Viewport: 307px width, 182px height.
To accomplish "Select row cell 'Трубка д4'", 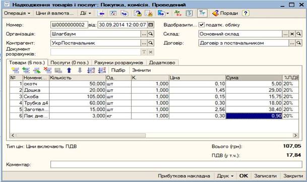I will tap(36, 103).
